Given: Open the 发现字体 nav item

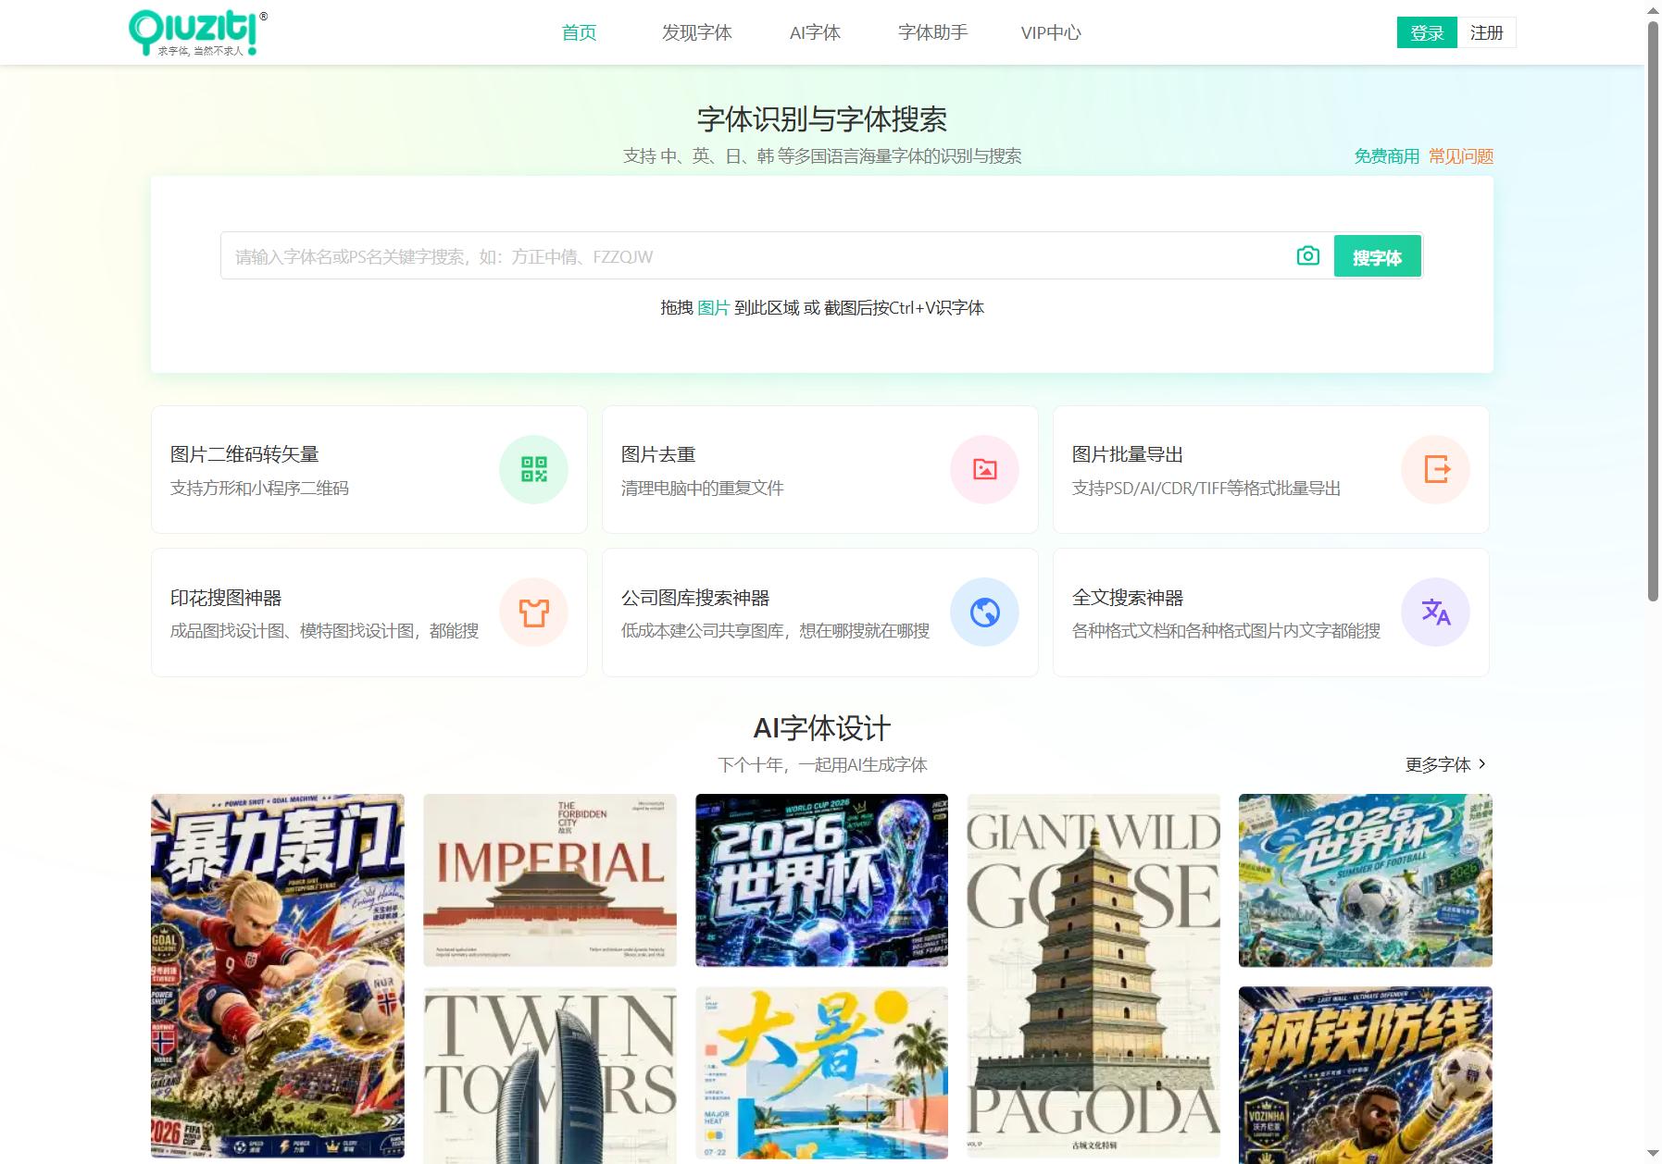Looking at the screenshot, I should click(x=696, y=32).
